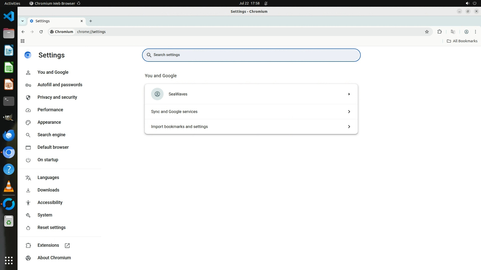Screen dimensions: 481x270
Task: Bookmark this page with star icon
Action: 427,32
